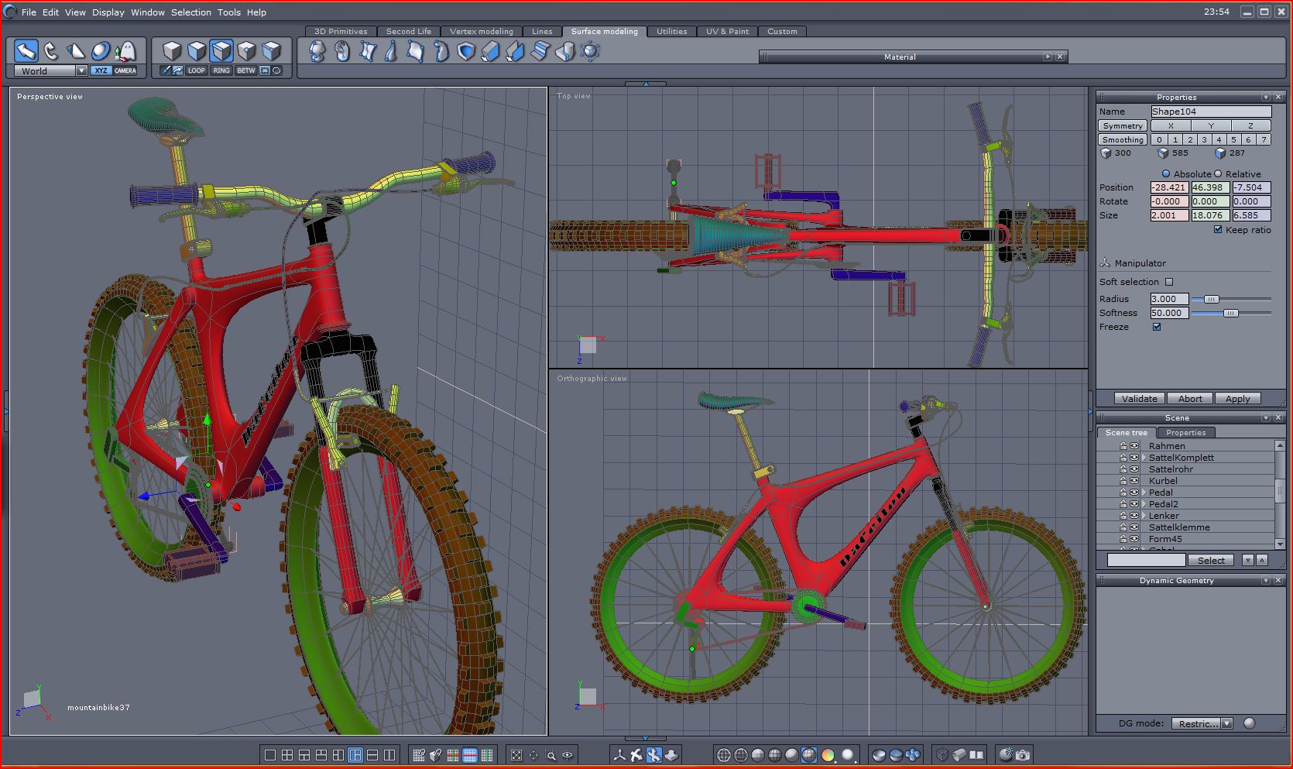
Task: Click the sphere-with-points surface tool
Action: click(x=590, y=51)
